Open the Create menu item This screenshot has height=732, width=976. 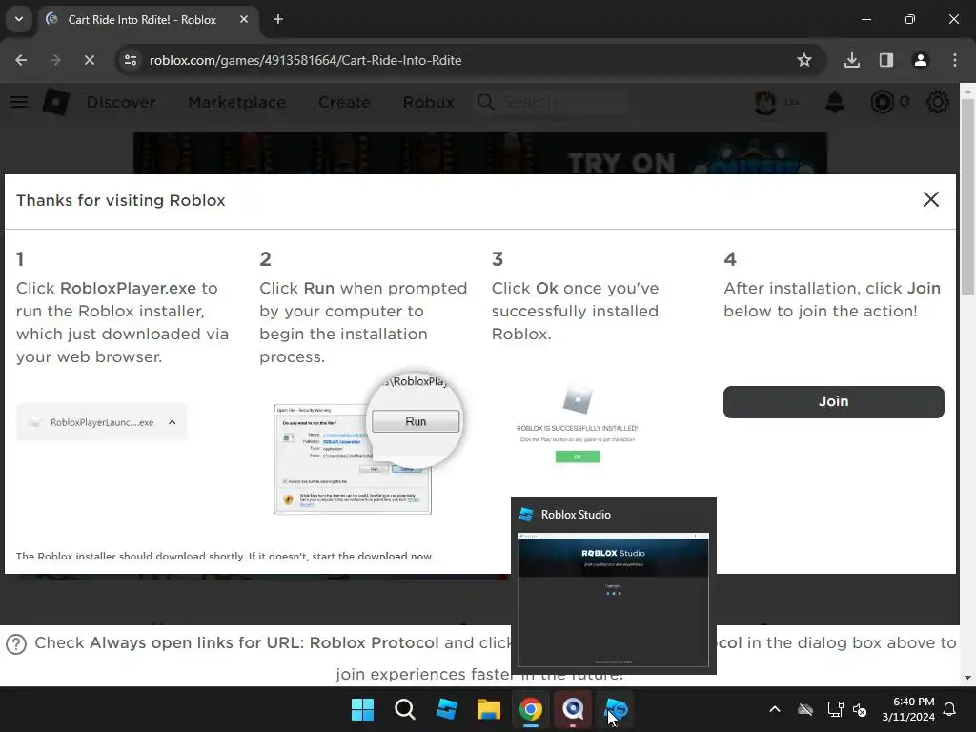(344, 102)
